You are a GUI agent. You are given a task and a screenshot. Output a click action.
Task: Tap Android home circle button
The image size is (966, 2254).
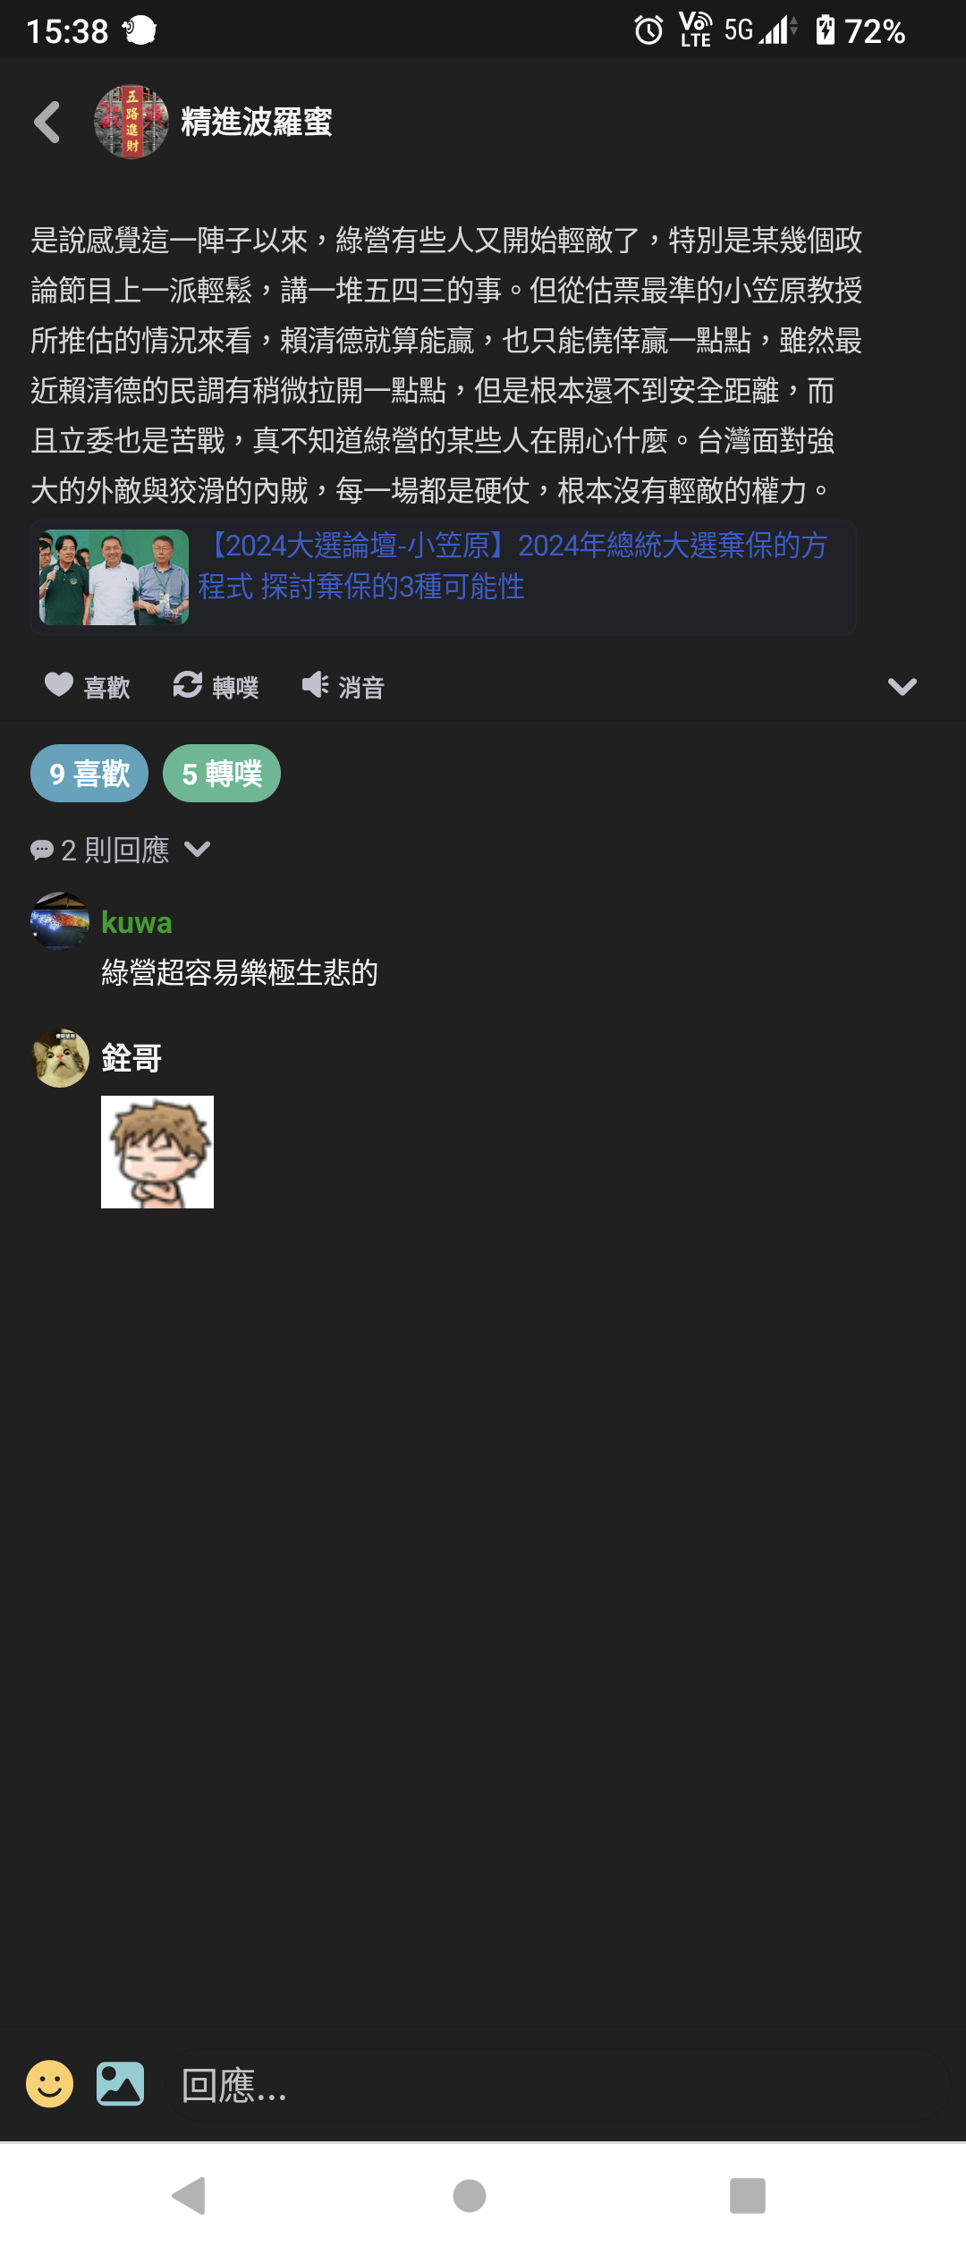point(470,2195)
